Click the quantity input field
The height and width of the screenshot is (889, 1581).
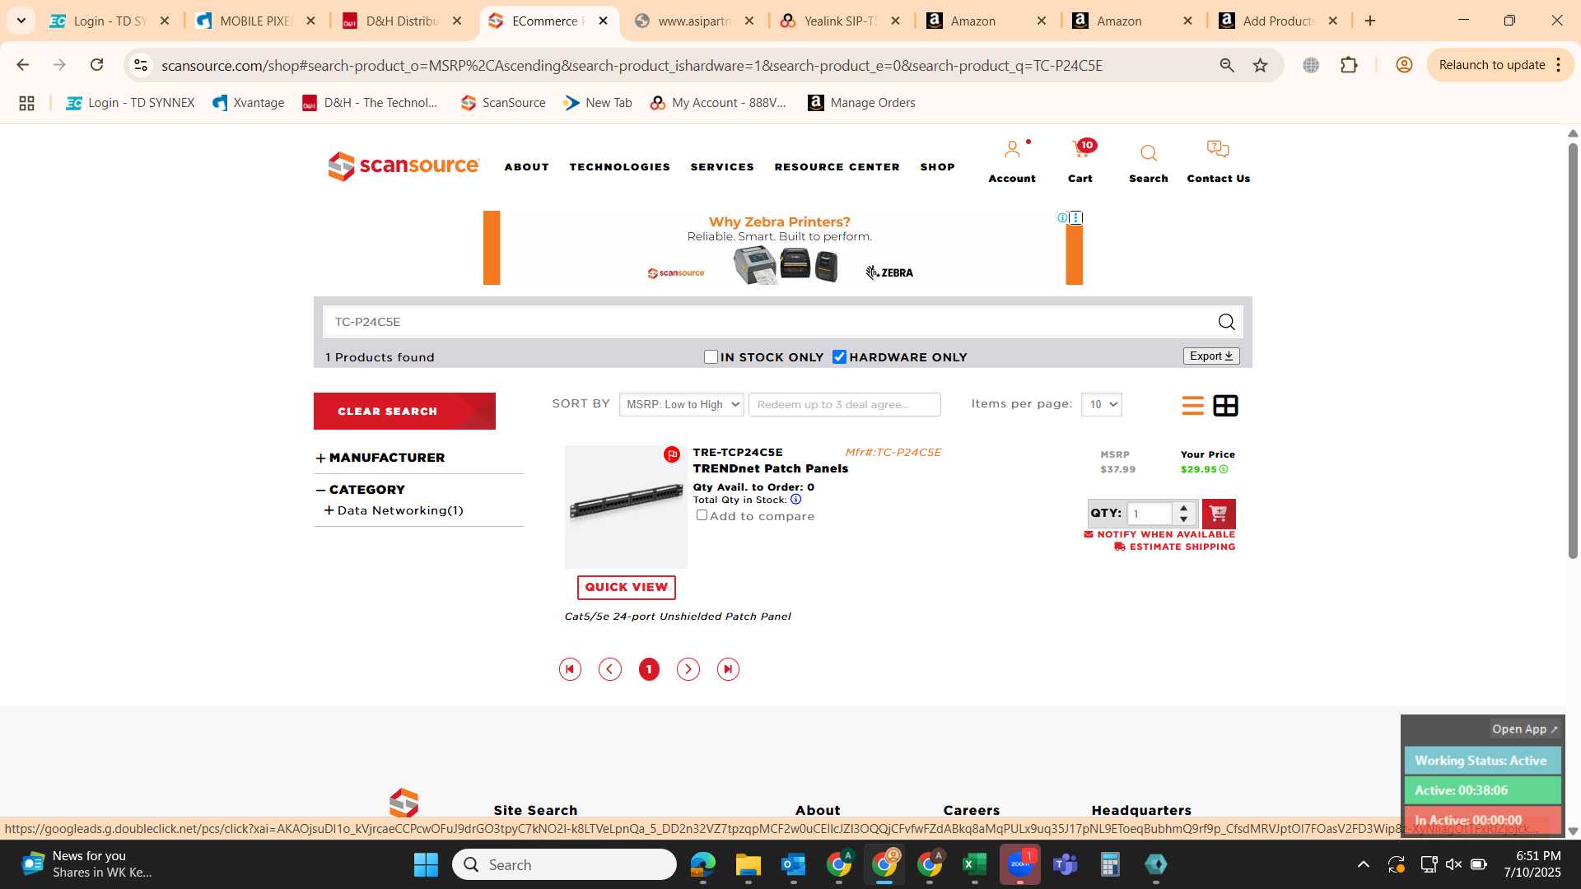coord(1150,514)
